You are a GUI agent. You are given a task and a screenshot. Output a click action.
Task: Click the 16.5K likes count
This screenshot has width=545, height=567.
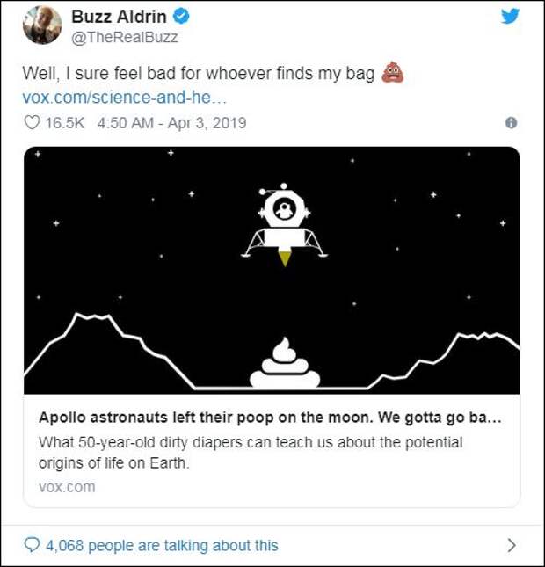[x=63, y=122]
